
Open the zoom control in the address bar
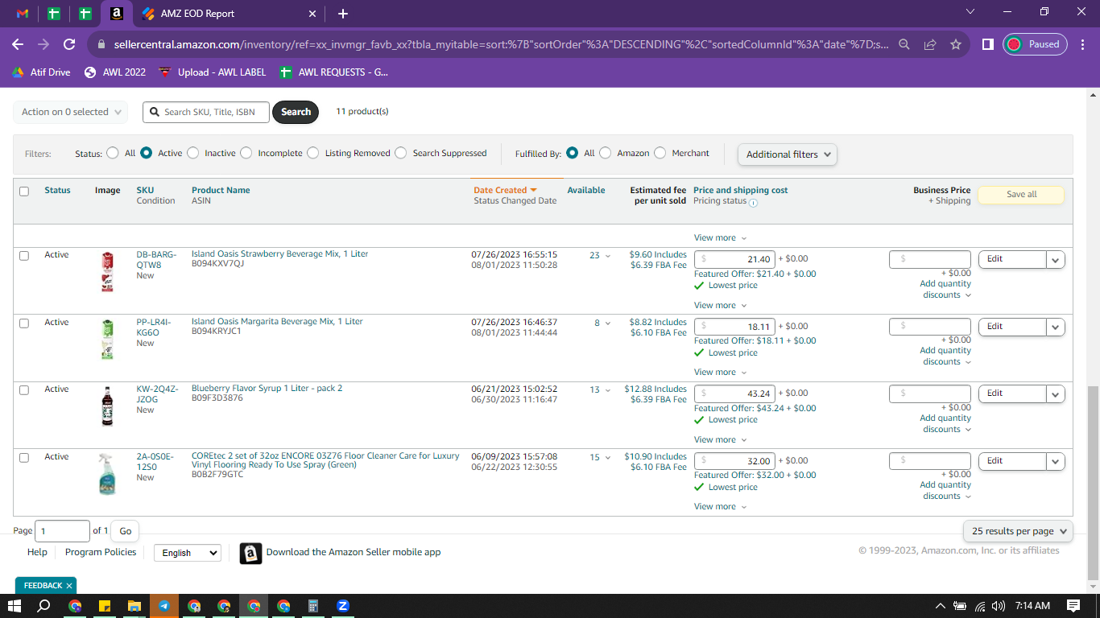(904, 44)
